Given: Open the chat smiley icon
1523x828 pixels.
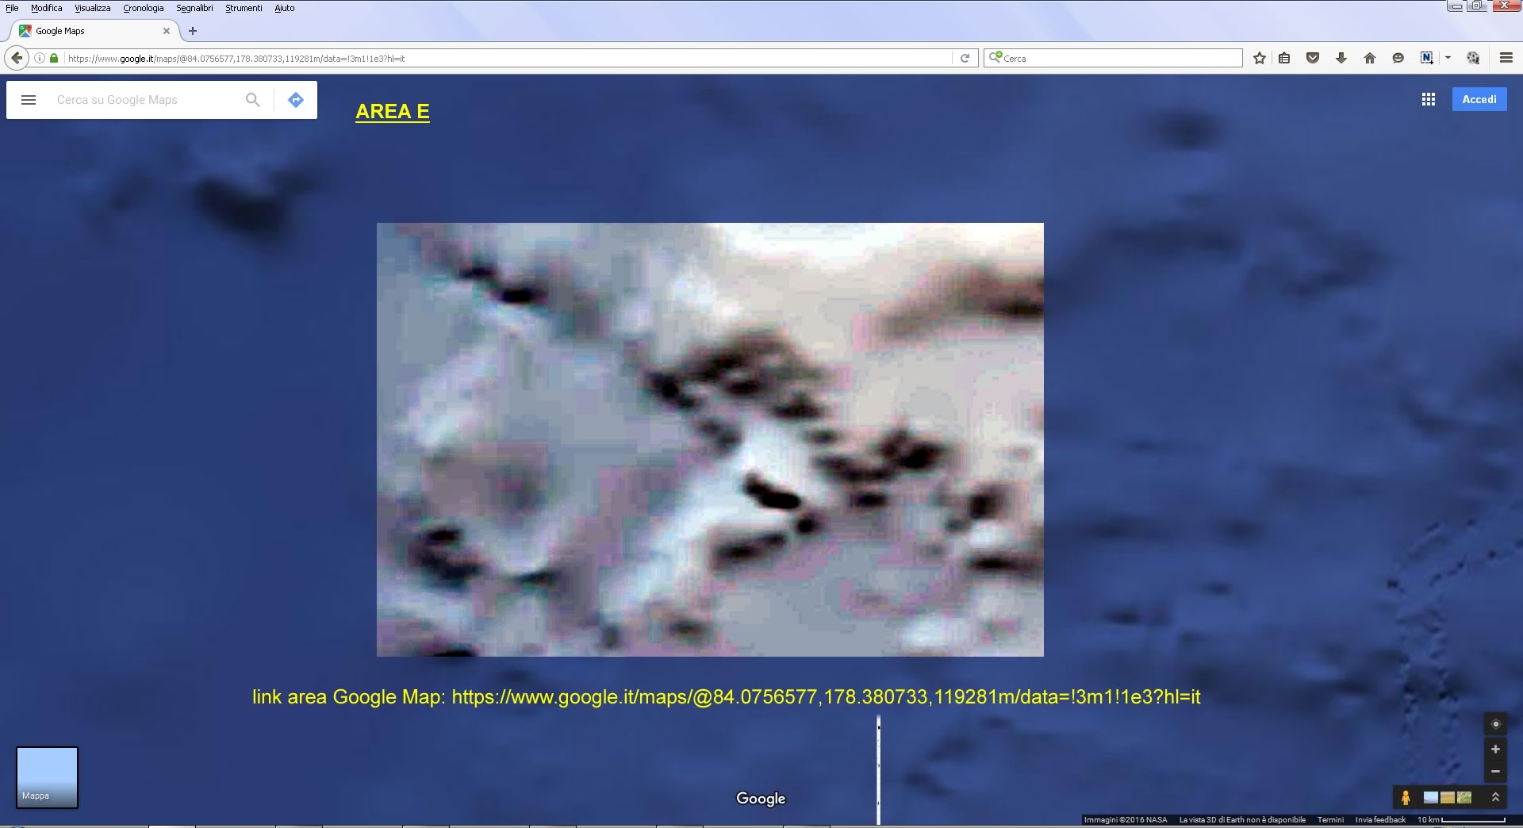Looking at the screenshot, I should [x=1398, y=58].
